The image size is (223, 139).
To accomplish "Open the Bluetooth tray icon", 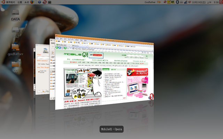I will (177, 2).
